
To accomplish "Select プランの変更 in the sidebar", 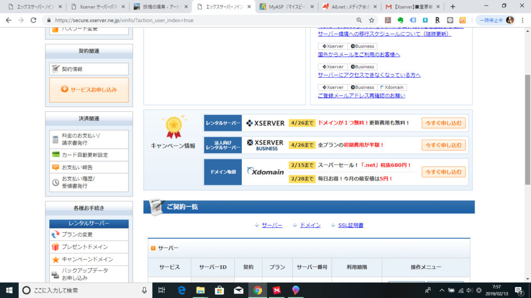I will click(x=89, y=234).
